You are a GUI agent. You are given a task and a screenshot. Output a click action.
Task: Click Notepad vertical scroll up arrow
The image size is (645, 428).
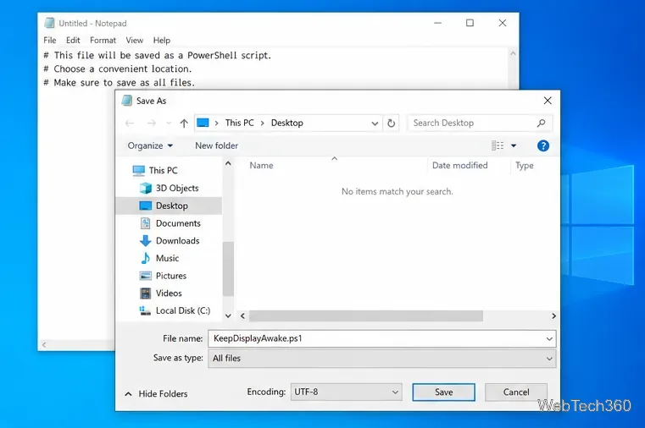click(x=513, y=53)
